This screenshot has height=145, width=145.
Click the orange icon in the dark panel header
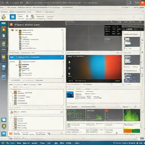tap(11, 25)
